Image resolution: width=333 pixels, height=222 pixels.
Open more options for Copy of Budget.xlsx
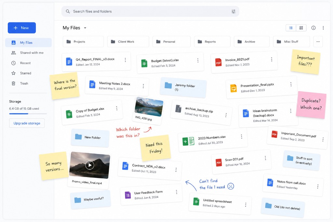pyautogui.click(x=117, y=108)
